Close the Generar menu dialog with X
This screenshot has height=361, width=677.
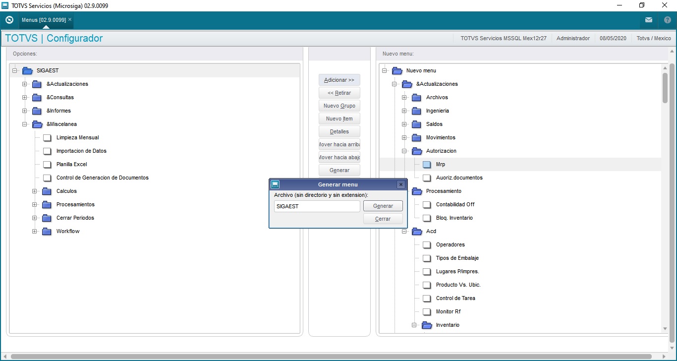coord(401,184)
